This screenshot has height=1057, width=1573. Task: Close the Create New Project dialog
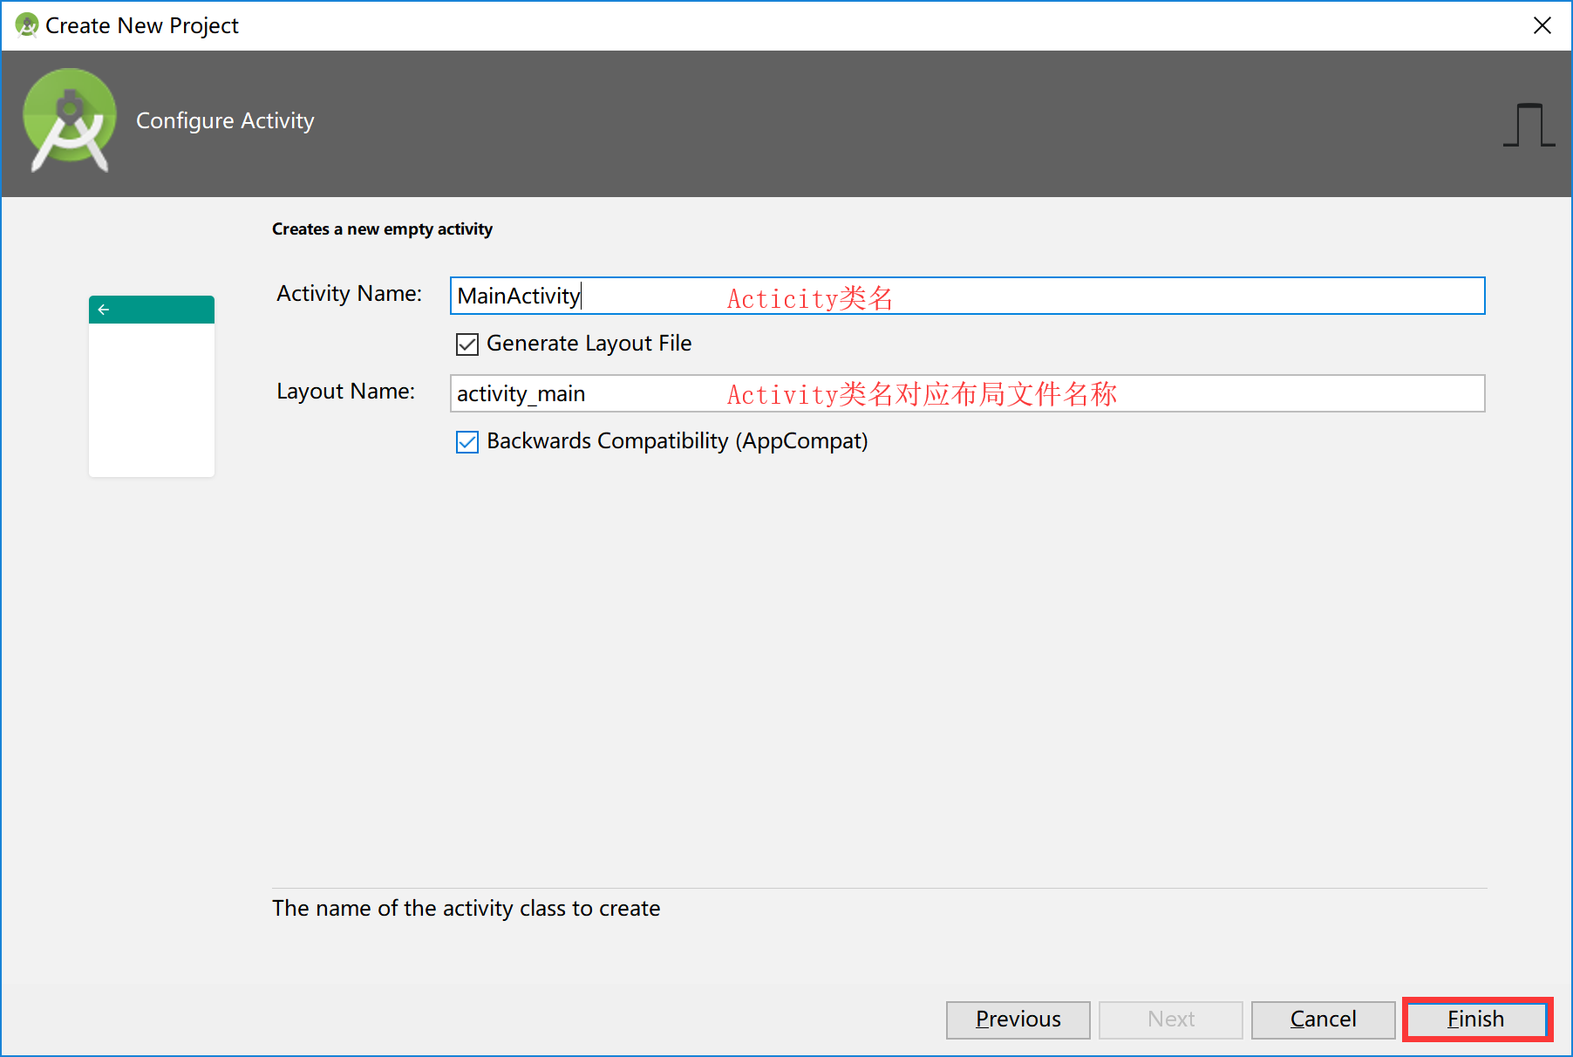click(x=1542, y=25)
